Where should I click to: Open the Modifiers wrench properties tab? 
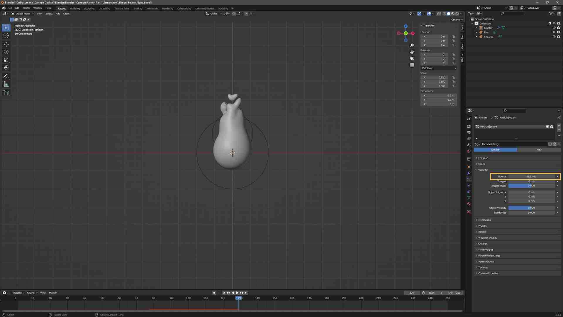point(469,173)
